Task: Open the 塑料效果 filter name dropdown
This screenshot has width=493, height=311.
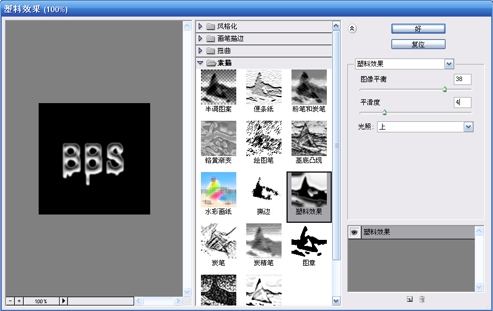Action: (x=449, y=64)
